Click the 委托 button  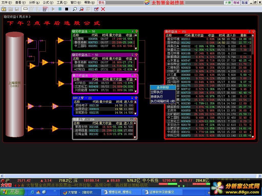tap(101, 3)
